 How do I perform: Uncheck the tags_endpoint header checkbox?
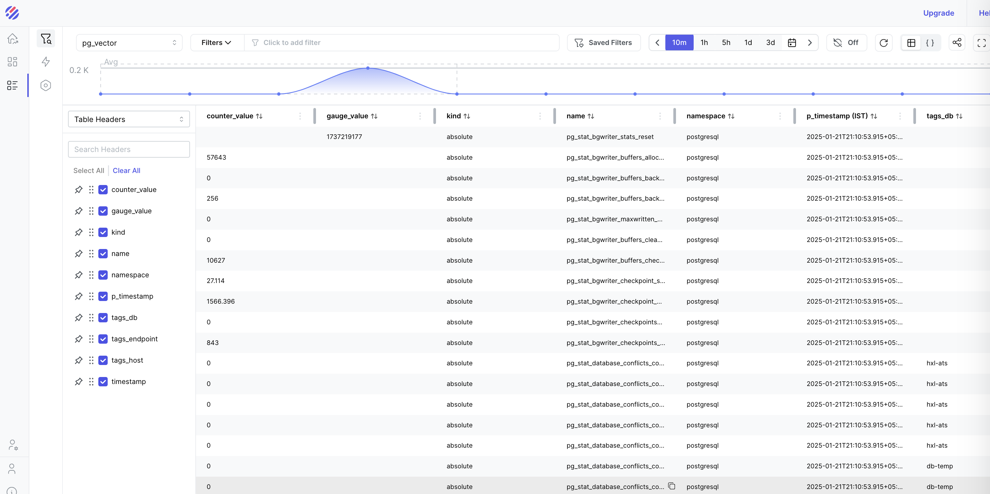103,339
